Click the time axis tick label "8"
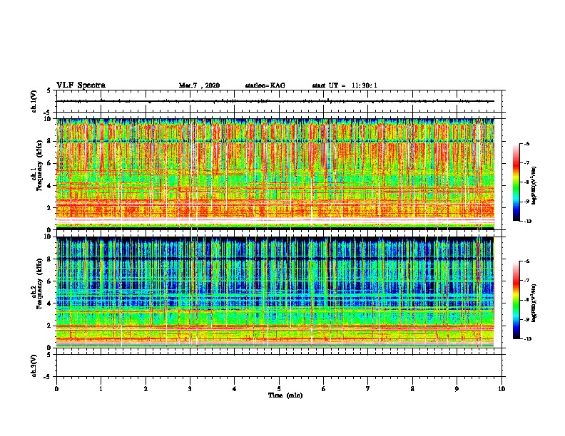The width and height of the screenshot is (565, 436). click(x=412, y=389)
